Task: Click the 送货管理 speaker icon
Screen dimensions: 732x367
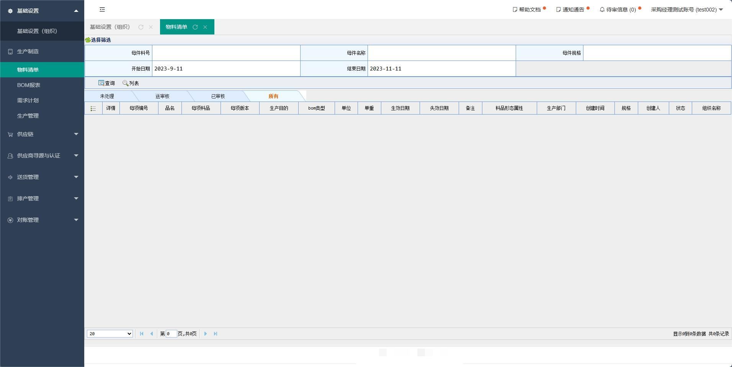Action: coord(10,177)
